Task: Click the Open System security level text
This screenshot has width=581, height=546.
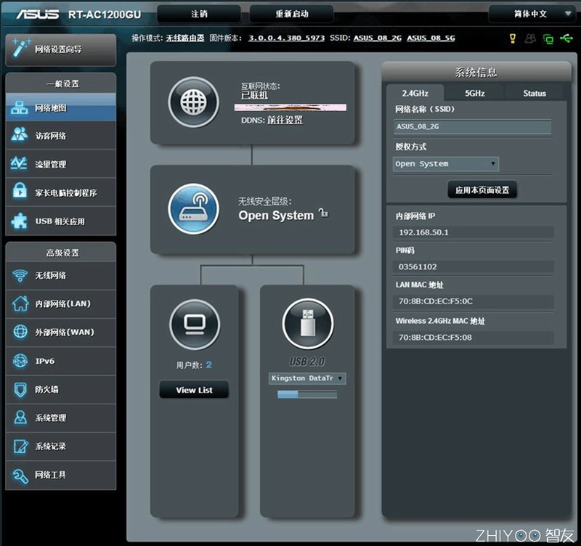Action: coord(276,216)
